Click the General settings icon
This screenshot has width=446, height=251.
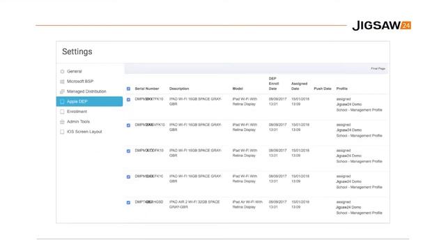[x=62, y=71]
